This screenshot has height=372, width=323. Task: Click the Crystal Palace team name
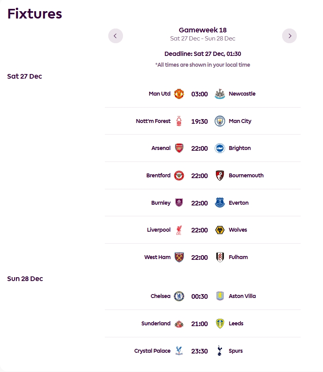[x=152, y=351]
